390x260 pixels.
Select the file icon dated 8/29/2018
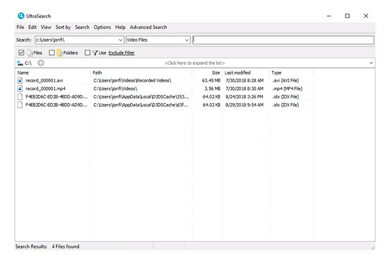pos(20,105)
